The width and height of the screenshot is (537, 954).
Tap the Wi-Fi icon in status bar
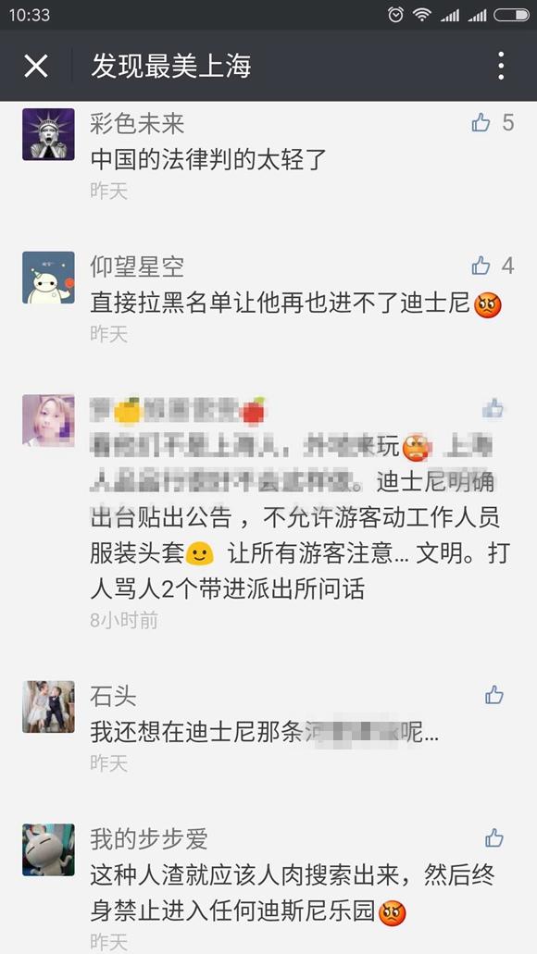click(421, 15)
